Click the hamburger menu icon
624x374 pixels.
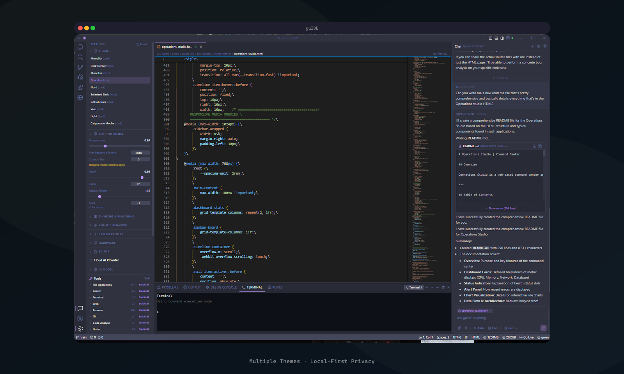tap(79, 38)
